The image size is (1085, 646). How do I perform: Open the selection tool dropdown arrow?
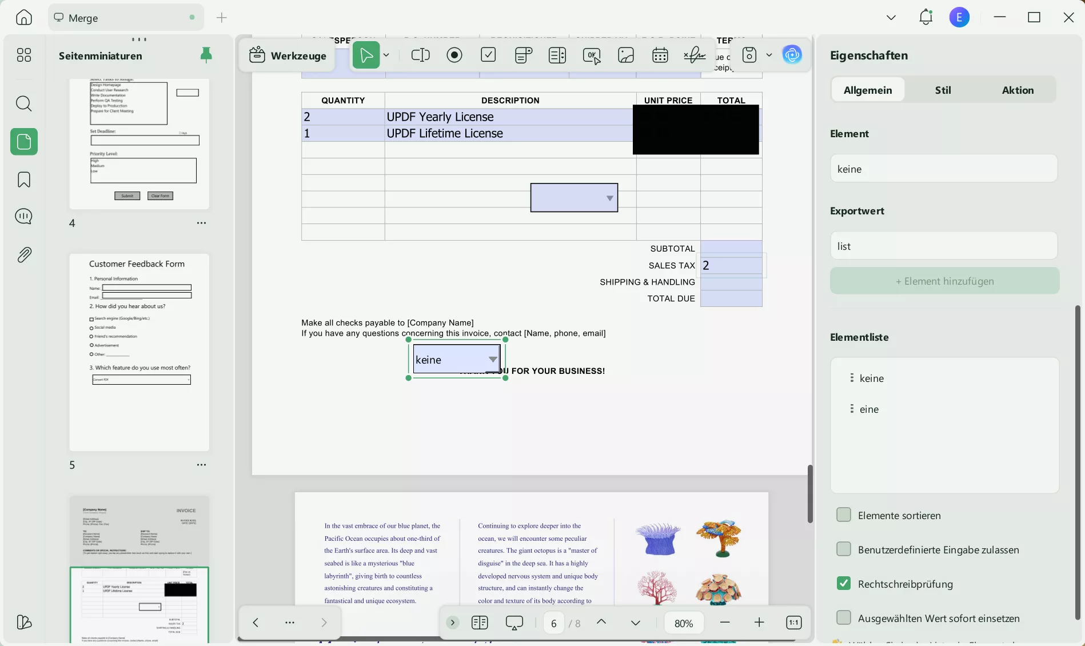tap(386, 55)
